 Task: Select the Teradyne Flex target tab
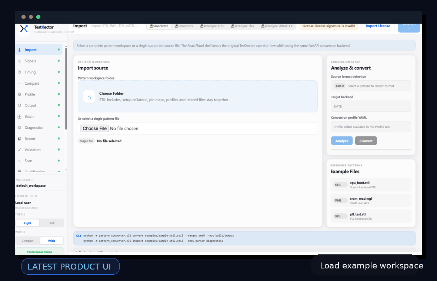[243, 26]
